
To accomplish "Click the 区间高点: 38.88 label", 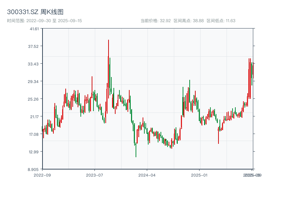I will pos(189,21).
